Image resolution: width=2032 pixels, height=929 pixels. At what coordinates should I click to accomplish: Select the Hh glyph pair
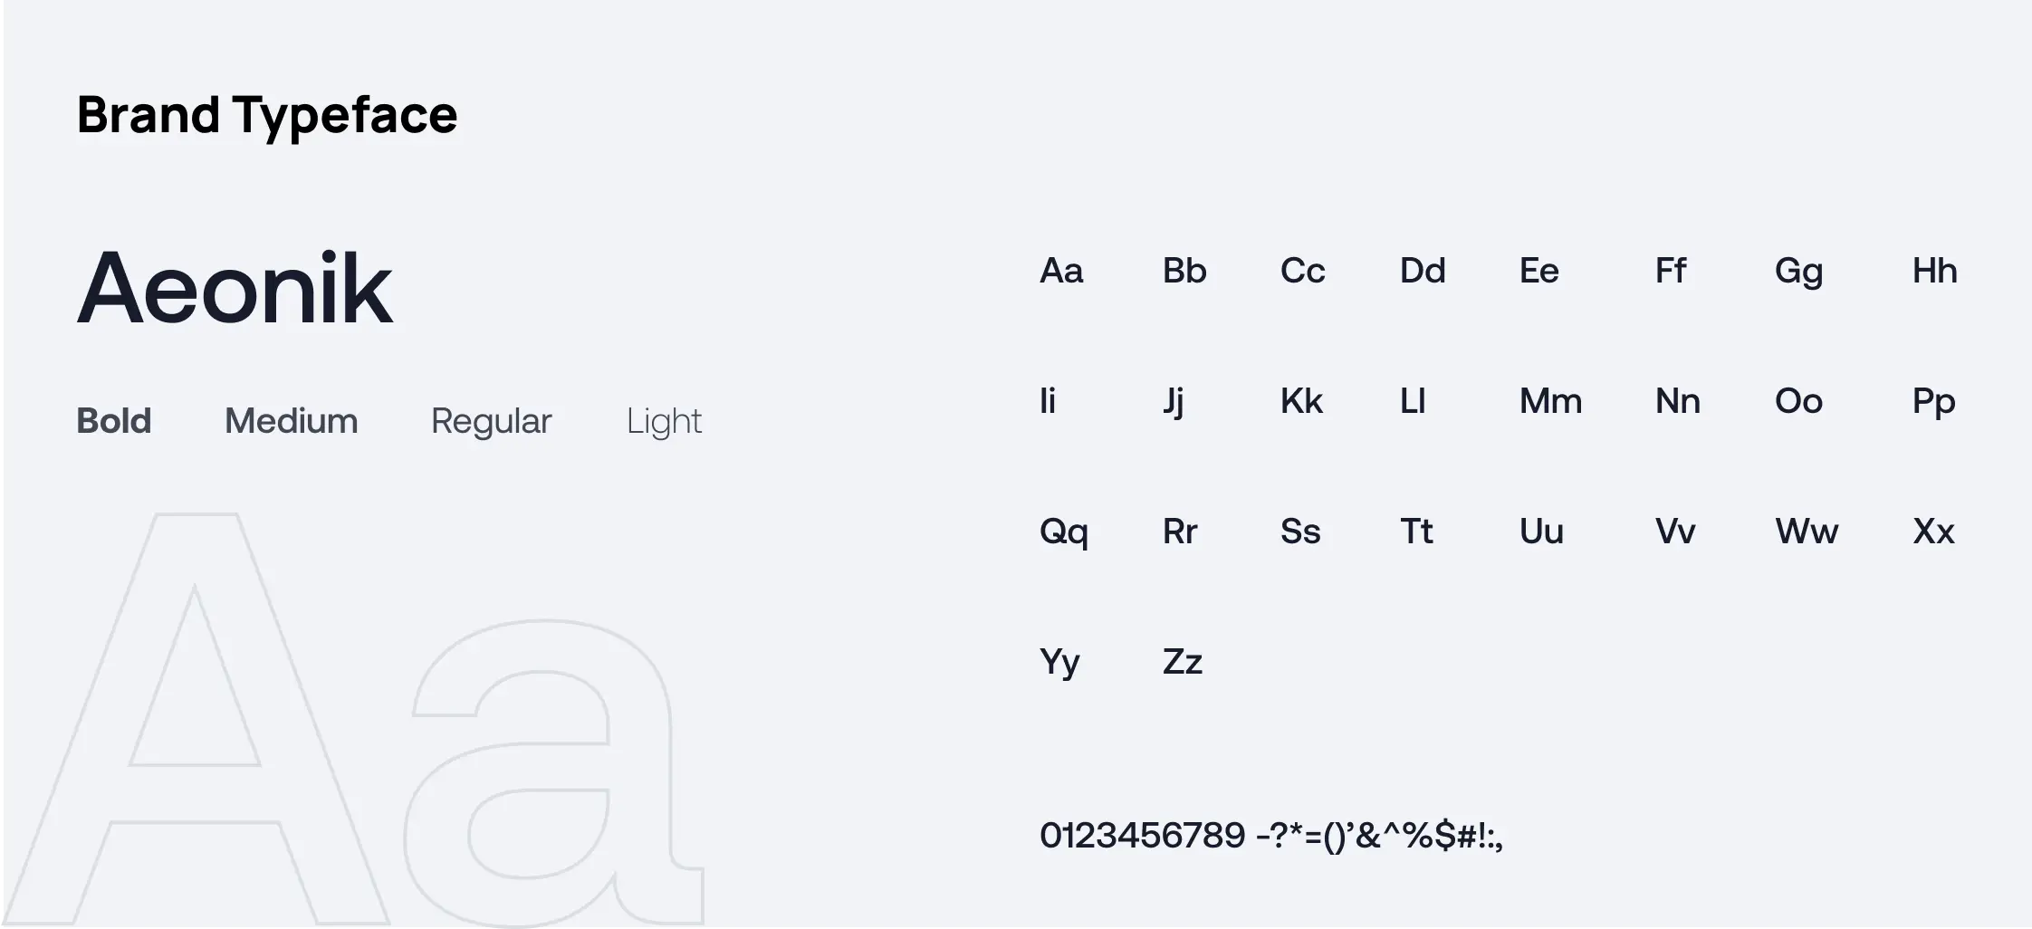tap(1934, 271)
